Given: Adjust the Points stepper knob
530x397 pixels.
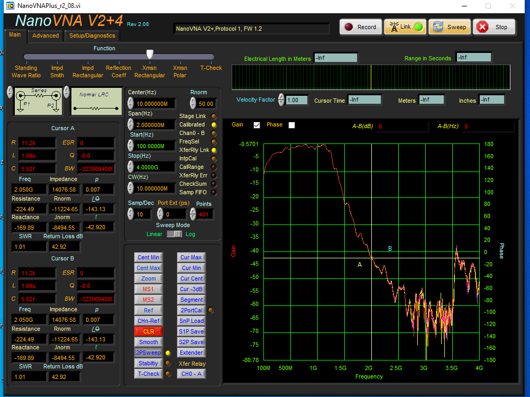Looking at the screenshot, I should 193,214.
